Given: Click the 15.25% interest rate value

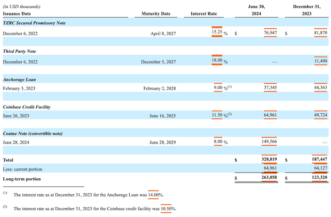Looking at the screenshot, I should pyautogui.click(x=216, y=33).
